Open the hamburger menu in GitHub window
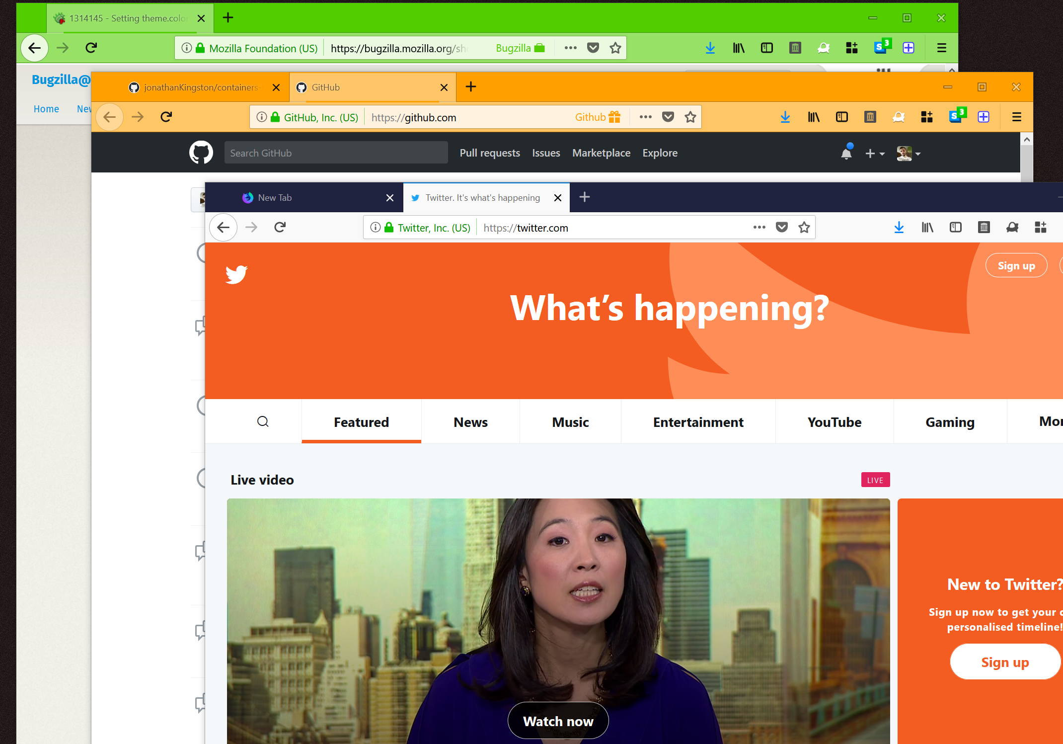 1017,117
